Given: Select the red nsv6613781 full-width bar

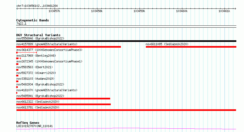Looking at the screenshot, I should point(126,110).
